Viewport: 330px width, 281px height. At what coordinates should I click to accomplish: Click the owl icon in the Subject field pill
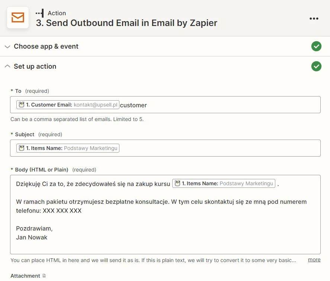pyautogui.click(x=22, y=148)
